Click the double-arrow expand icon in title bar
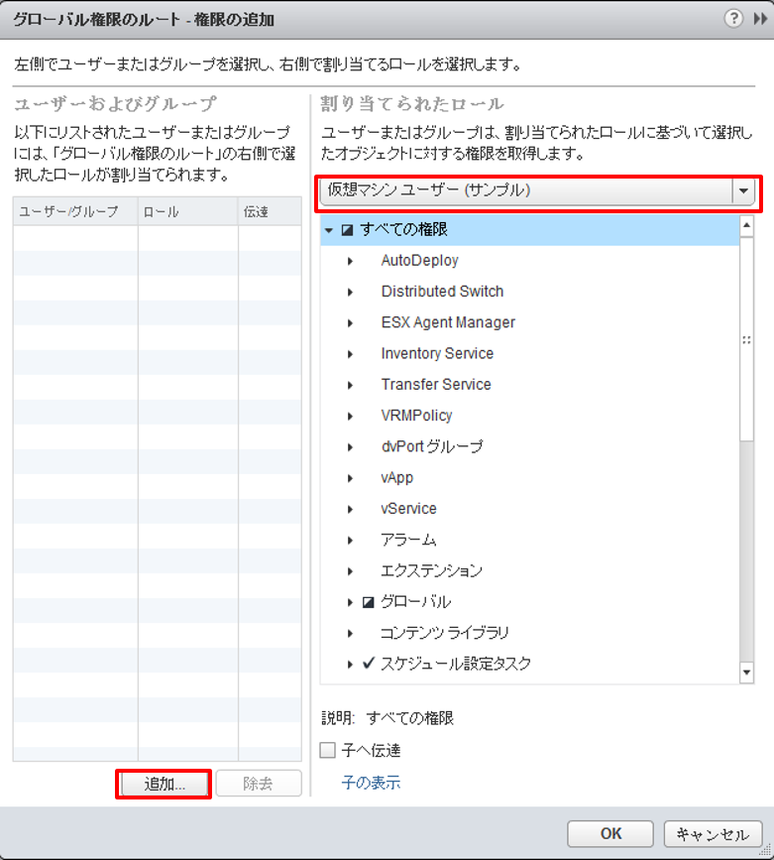The height and width of the screenshot is (860, 774). pyautogui.click(x=756, y=19)
